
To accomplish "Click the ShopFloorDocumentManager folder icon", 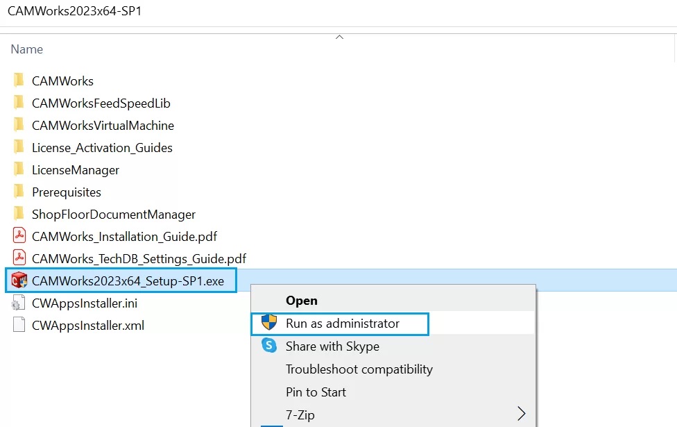I will click(19, 214).
